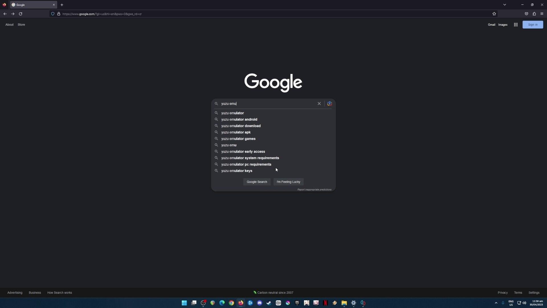Open a new browser tab
This screenshot has width=547, height=308.
tap(62, 5)
